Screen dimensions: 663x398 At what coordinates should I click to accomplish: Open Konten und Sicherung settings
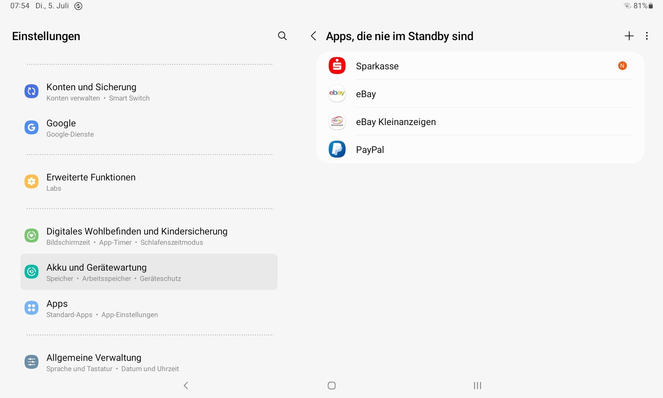149,92
